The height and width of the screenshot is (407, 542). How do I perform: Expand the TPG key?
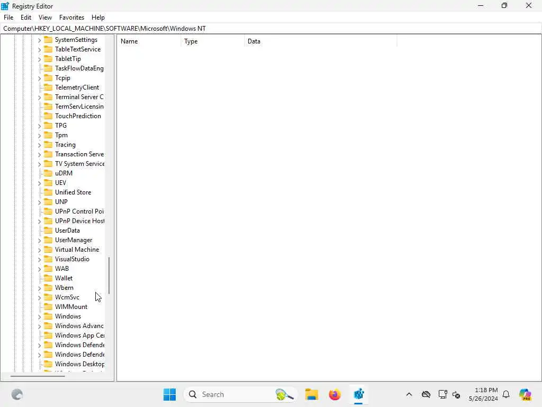click(x=39, y=126)
